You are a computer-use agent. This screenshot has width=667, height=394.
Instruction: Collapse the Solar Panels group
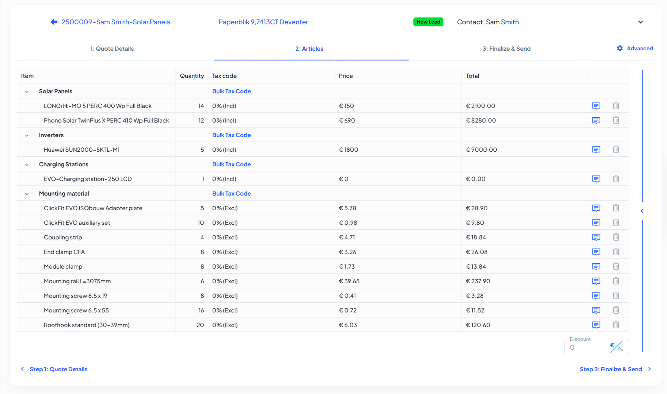coord(27,92)
